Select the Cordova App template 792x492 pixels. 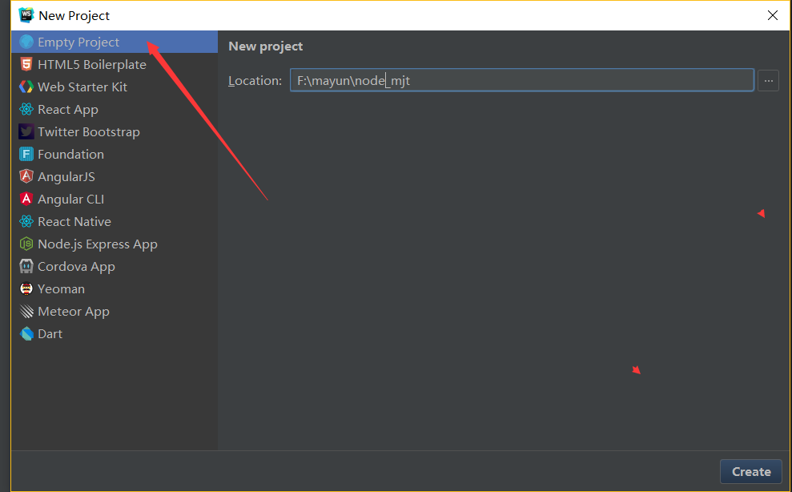pyautogui.click(x=76, y=267)
